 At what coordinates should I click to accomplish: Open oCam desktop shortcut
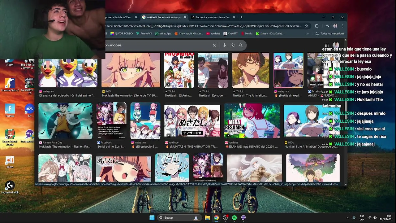(10, 162)
